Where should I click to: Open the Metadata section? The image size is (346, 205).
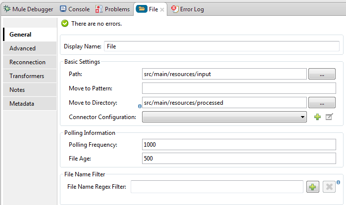click(x=30, y=104)
